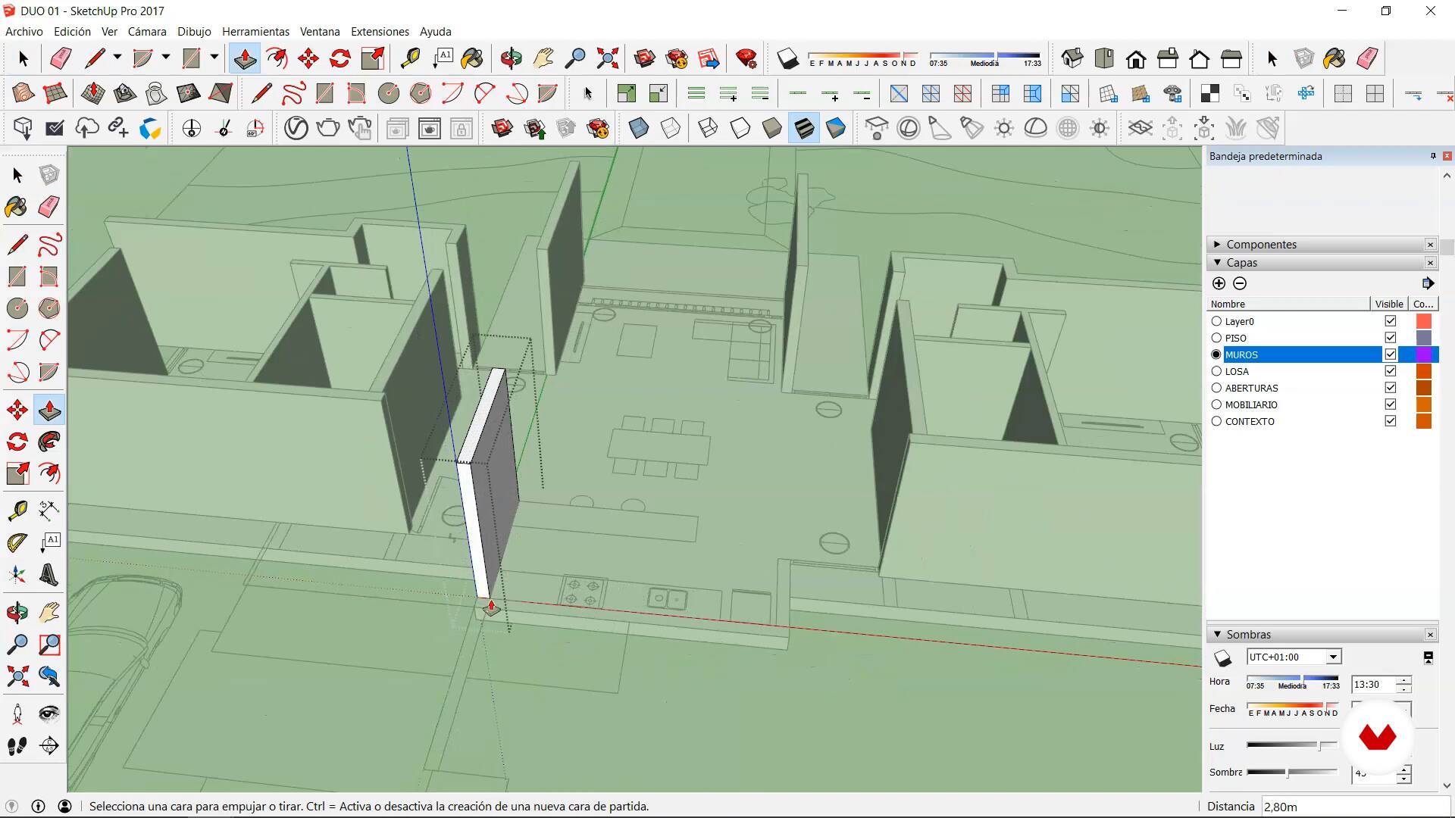Select the Axes tool in left toolbar
This screenshot has height=818, width=1455.
pyautogui.click(x=17, y=575)
